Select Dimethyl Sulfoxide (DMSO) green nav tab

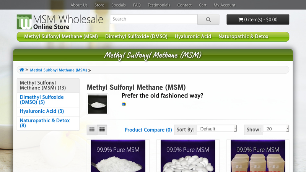(x=136, y=37)
